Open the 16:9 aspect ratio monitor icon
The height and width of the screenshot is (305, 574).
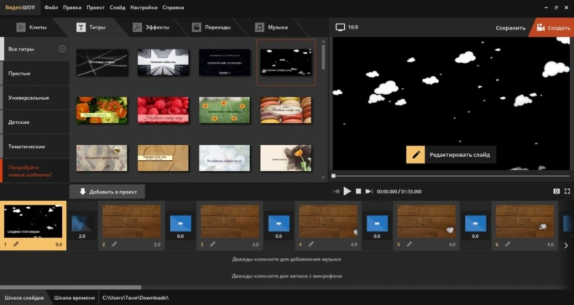(340, 27)
